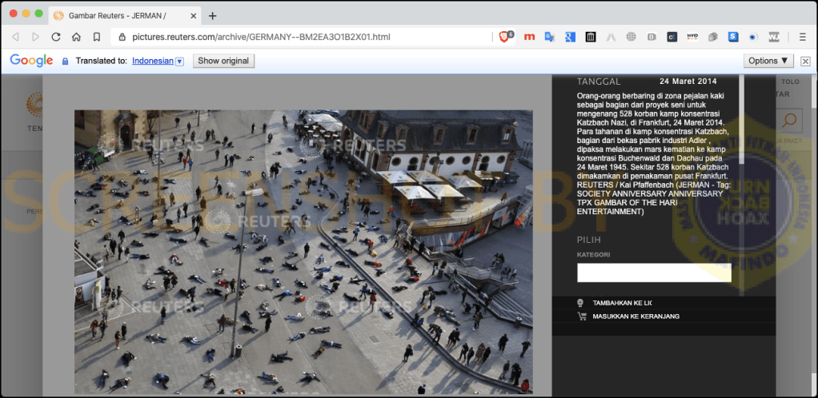
Task: Click the Show original button
Action: click(224, 61)
